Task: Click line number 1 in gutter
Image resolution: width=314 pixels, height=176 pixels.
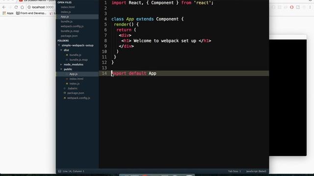Action: pos(105,3)
